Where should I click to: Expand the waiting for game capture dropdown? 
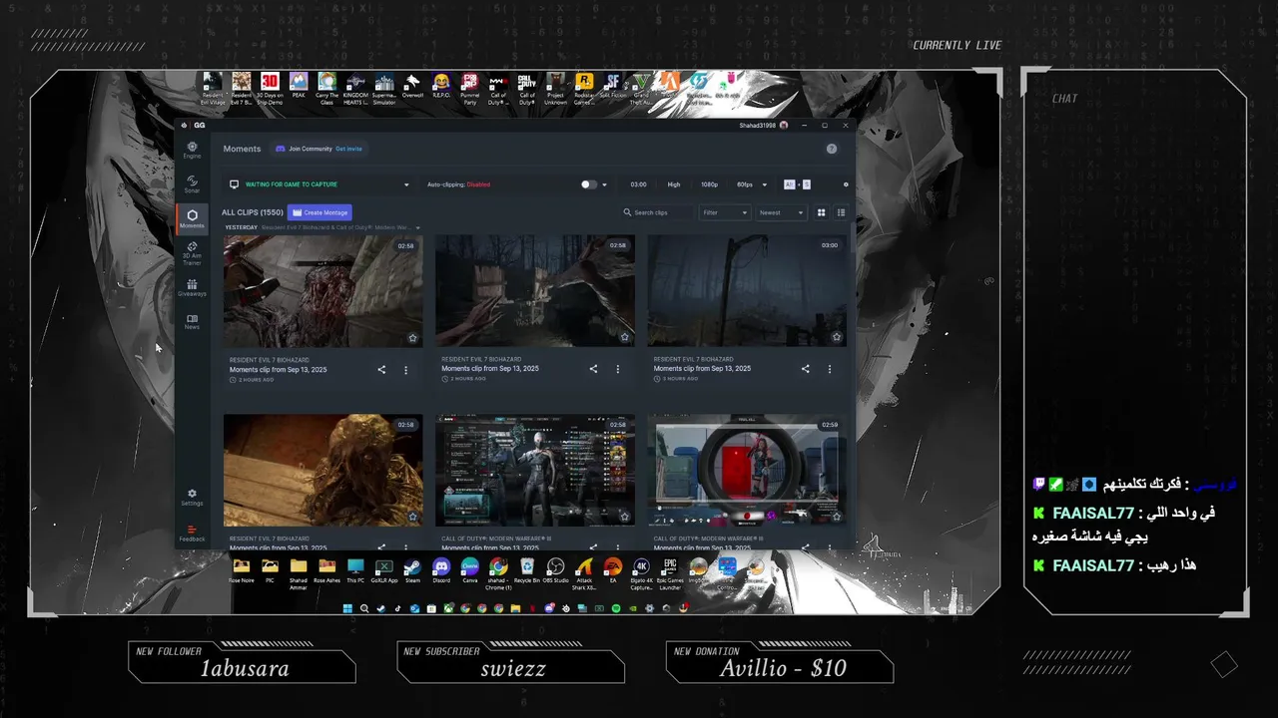pyautogui.click(x=406, y=184)
